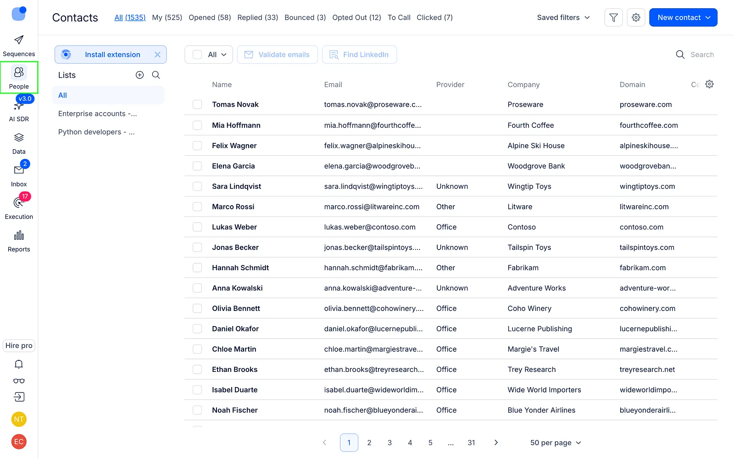Open the People section in sidebar
Image resolution: width=734 pixels, height=458 pixels.
pyautogui.click(x=19, y=78)
